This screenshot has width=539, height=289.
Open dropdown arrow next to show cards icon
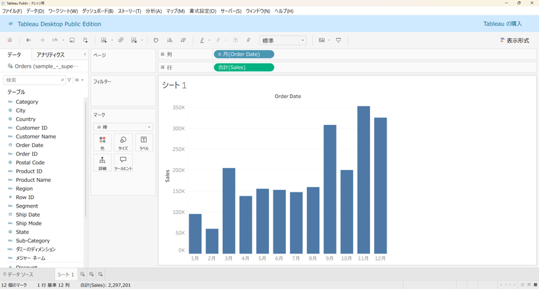(329, 40)
